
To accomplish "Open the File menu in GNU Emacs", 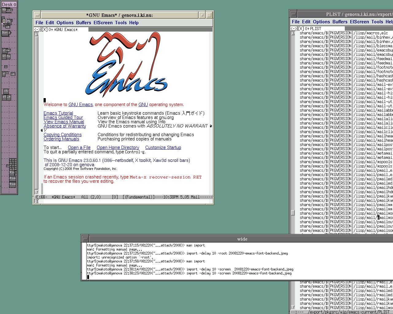I will (x=39, y=23).
